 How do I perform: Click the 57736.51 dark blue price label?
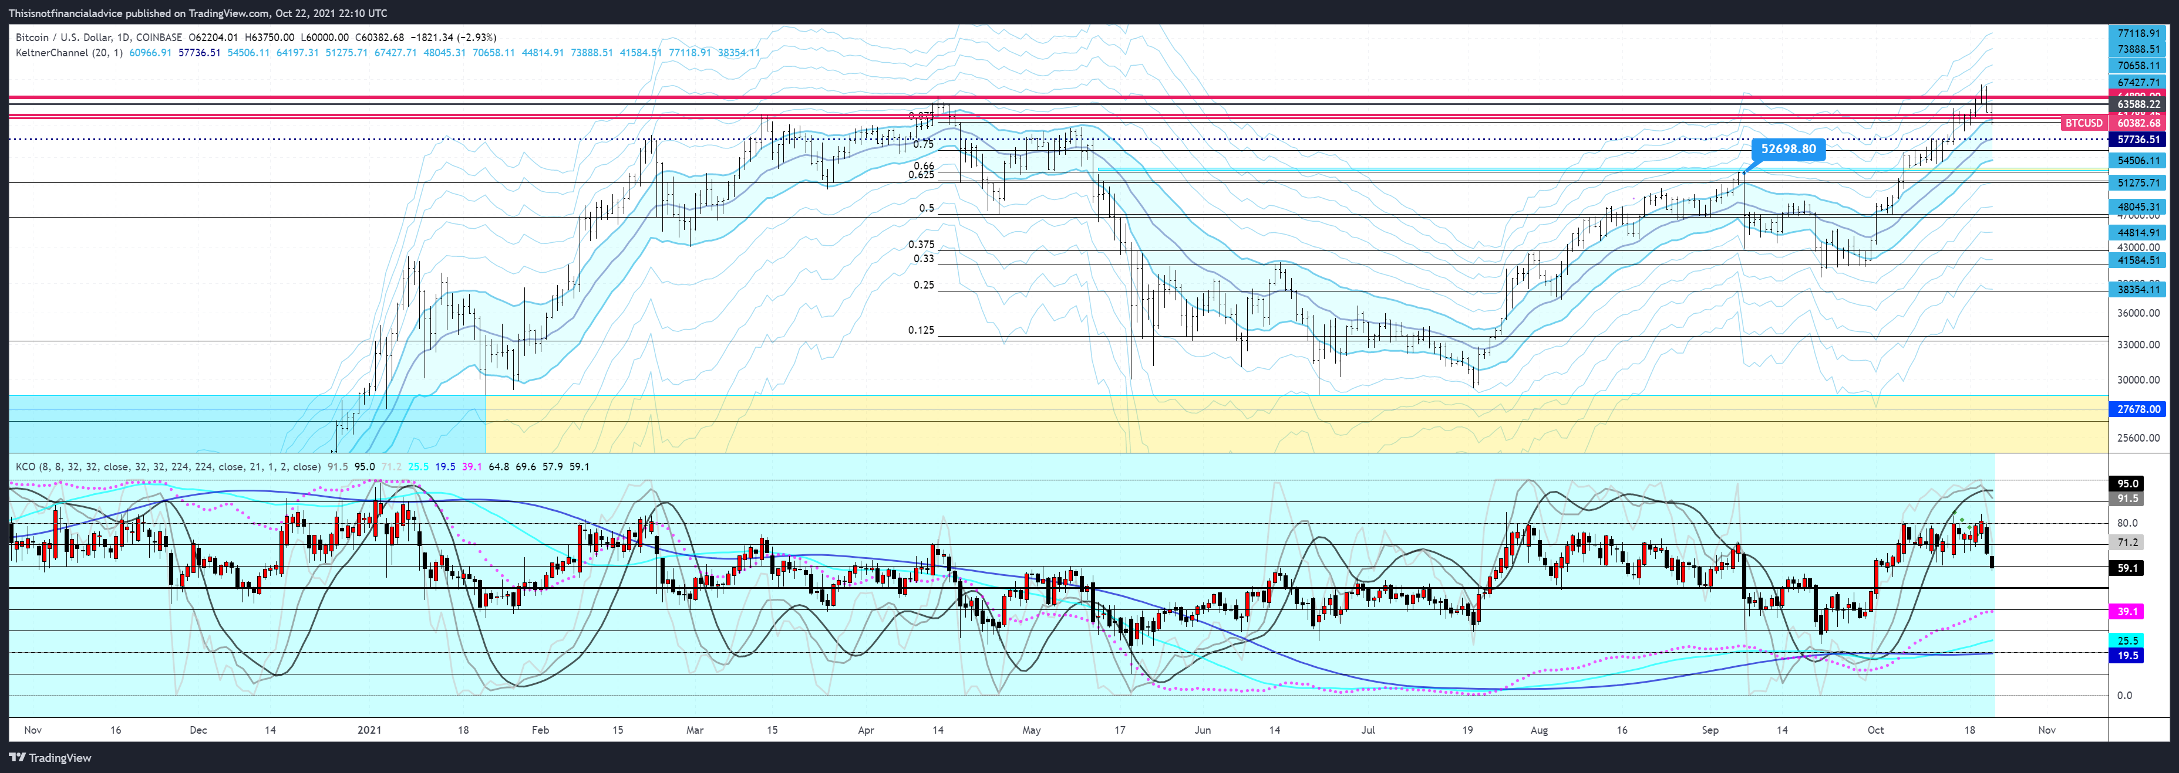point(2137,140)
